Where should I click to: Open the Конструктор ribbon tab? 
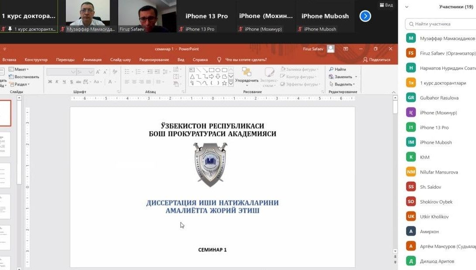click(x=36, y=59)
